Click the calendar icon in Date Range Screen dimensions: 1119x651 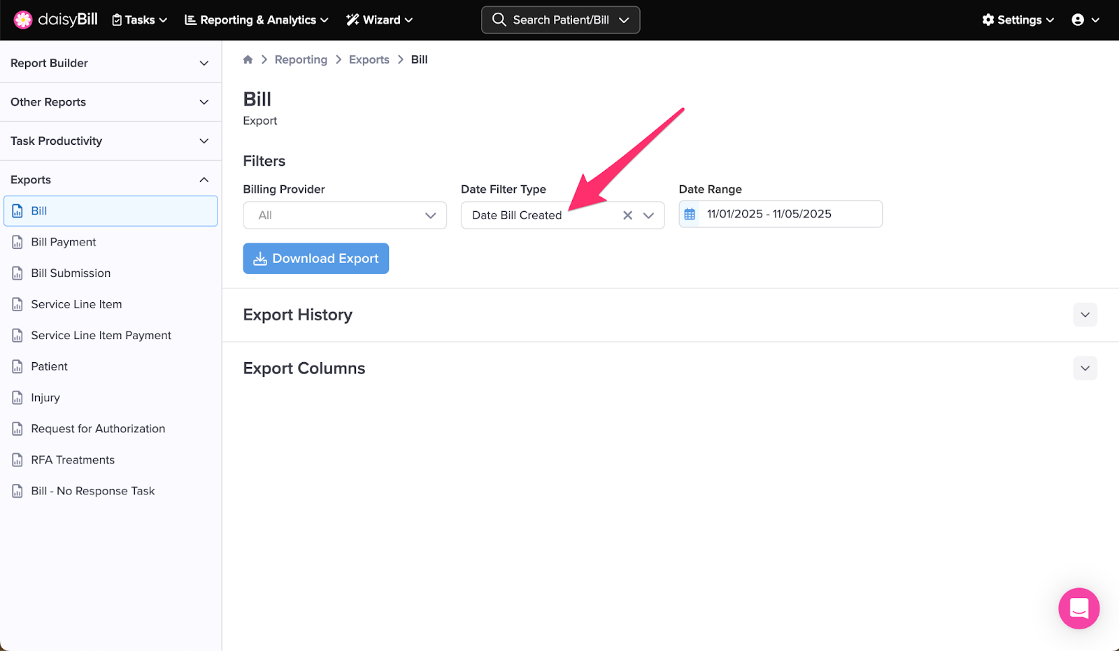[x=690, y=214]
